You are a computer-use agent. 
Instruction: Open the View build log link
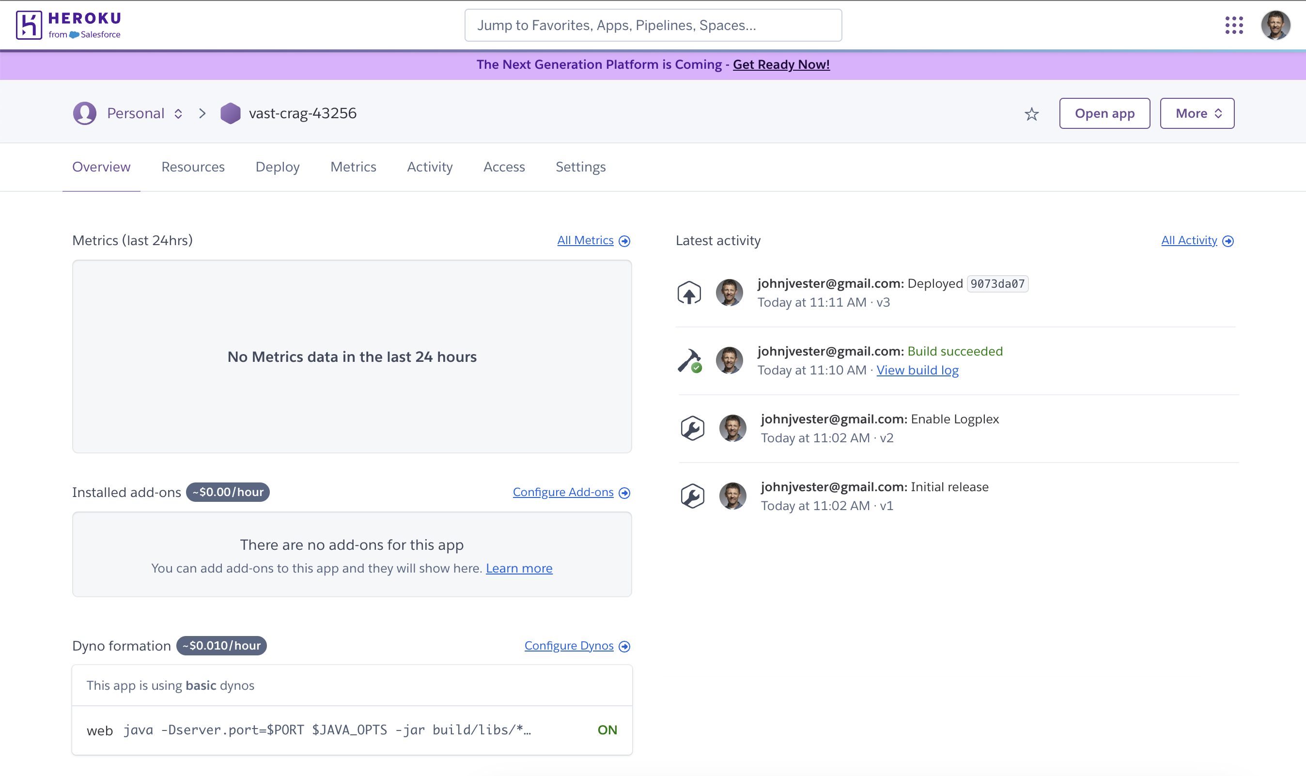(917, 370)
